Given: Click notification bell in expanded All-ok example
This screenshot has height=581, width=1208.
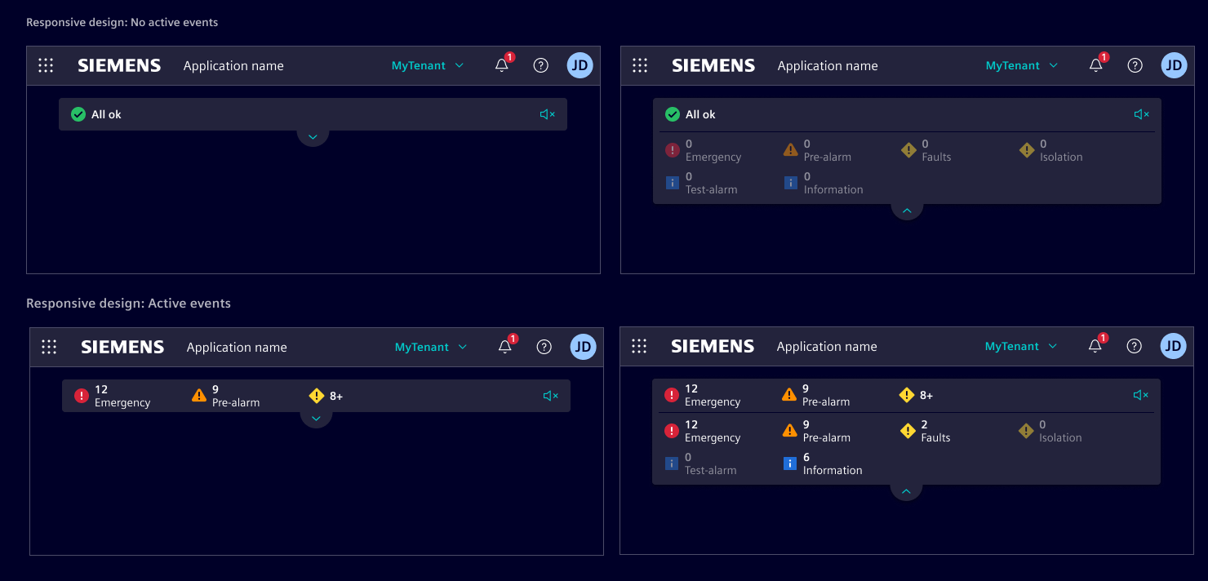Looking at the screenshot, I should coord(1096,66).
